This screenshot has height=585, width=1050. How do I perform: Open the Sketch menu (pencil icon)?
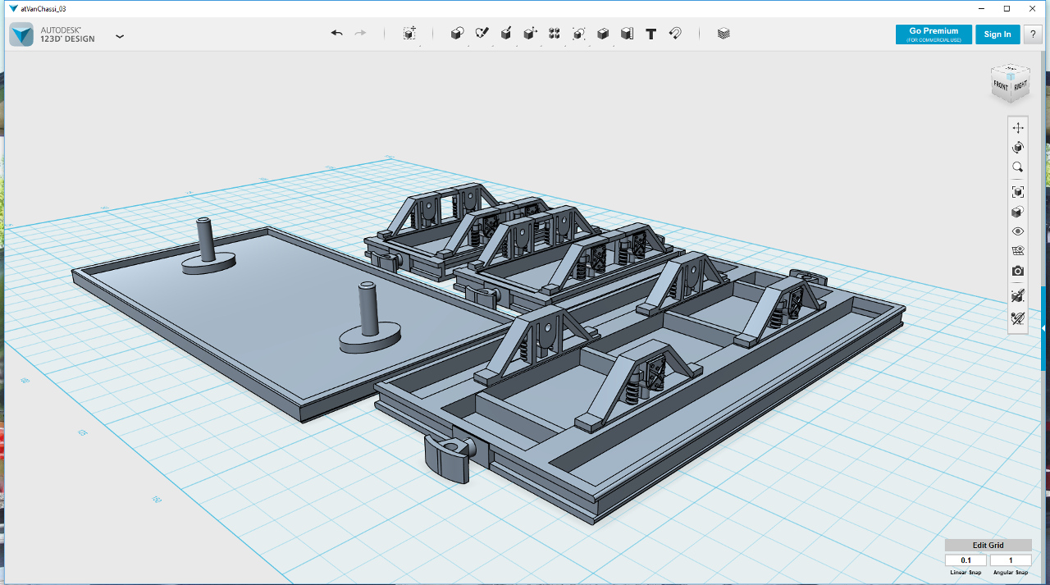pyautogui.click(x=482, y=34)
